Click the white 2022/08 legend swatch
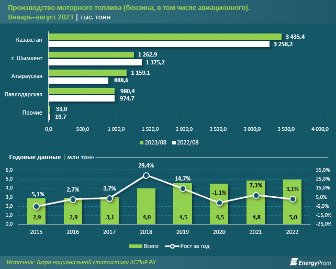This screenshot has width=336, height=269. [x=174, y=142]
